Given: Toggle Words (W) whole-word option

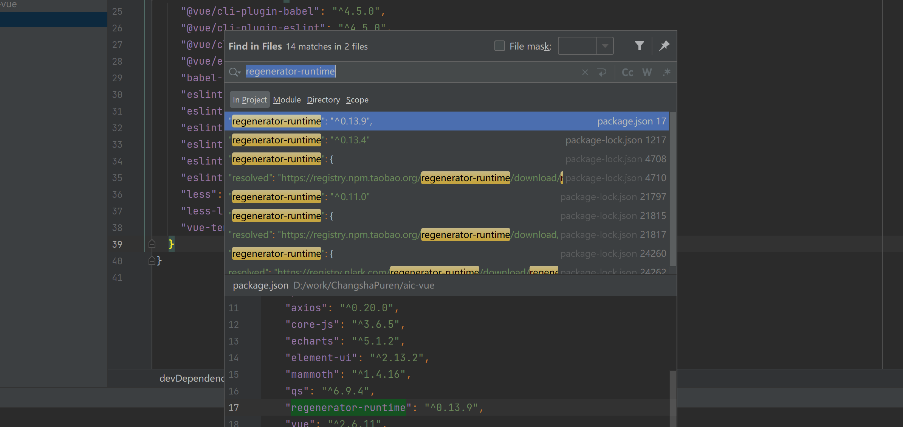Looking at the screenshot, I should [647, 72].
